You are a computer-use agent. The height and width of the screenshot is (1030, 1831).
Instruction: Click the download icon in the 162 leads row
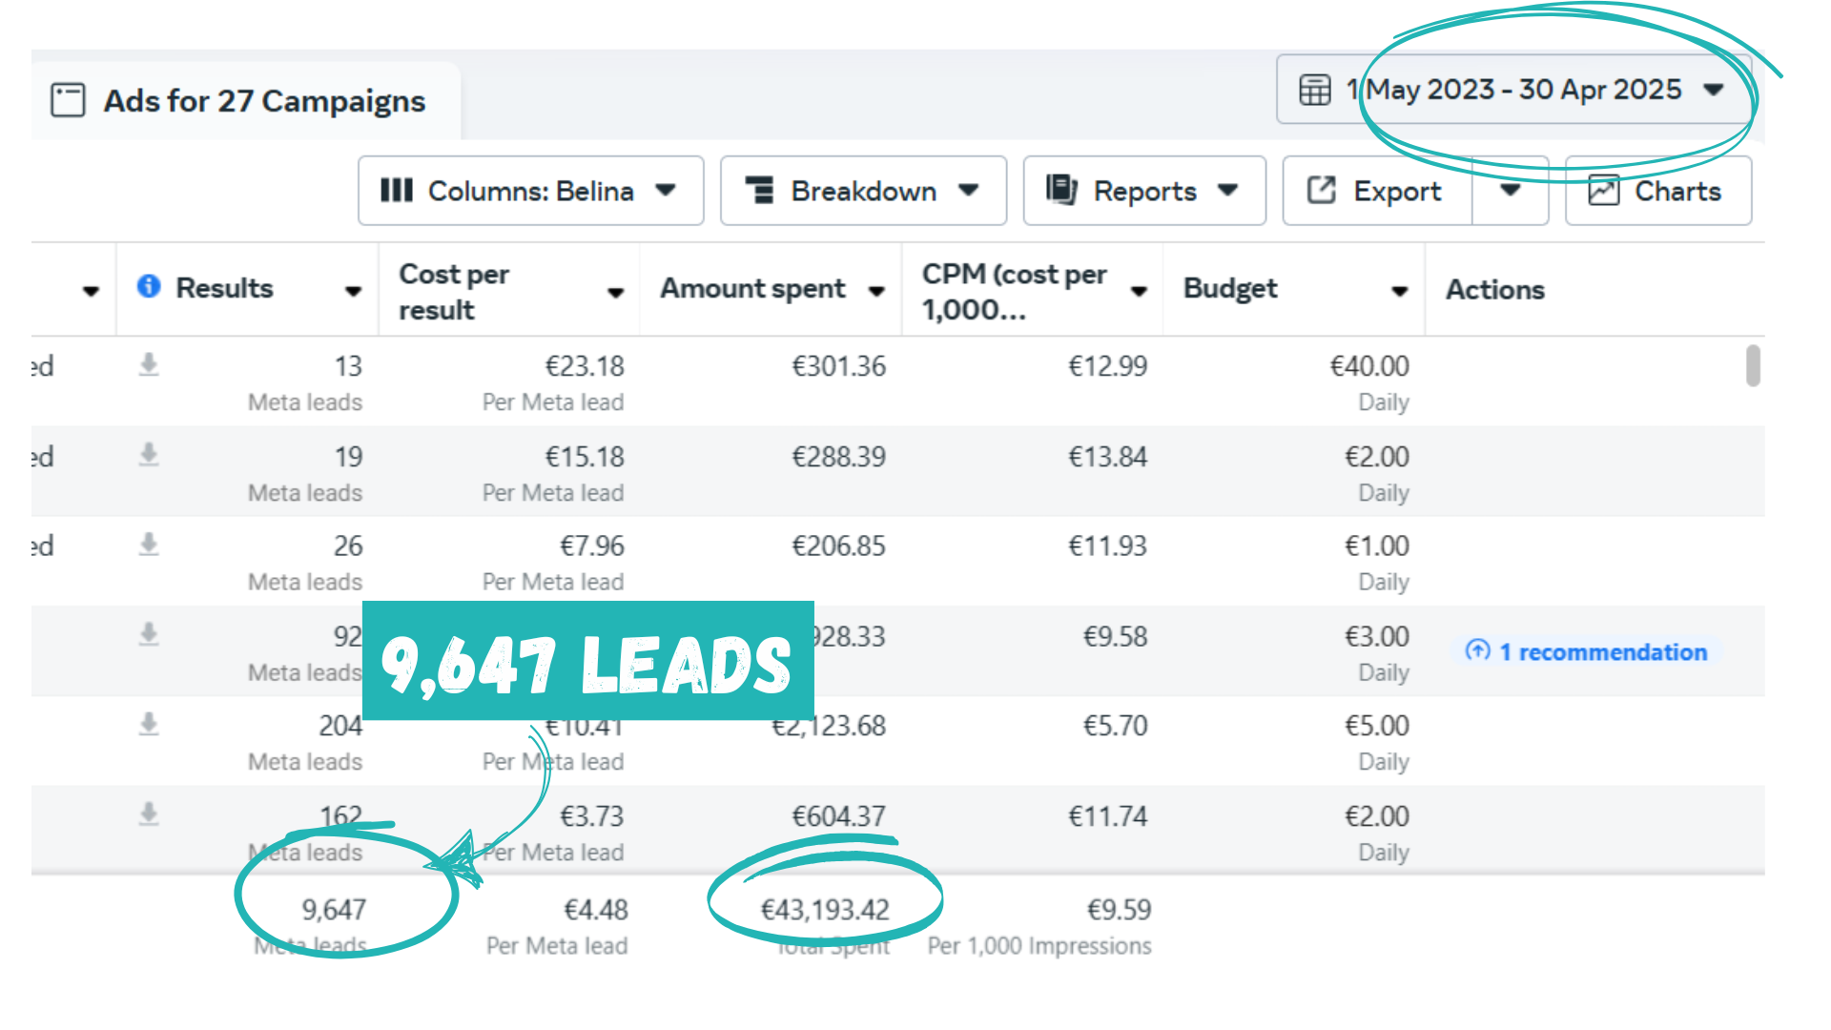point(149,814)
